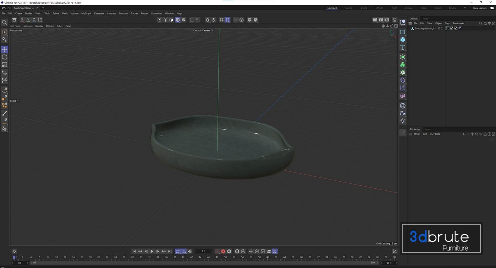This screenshot has height=268, width=496.
Task: Switch to the Sculpt layout tab
Action: point(363,8)
